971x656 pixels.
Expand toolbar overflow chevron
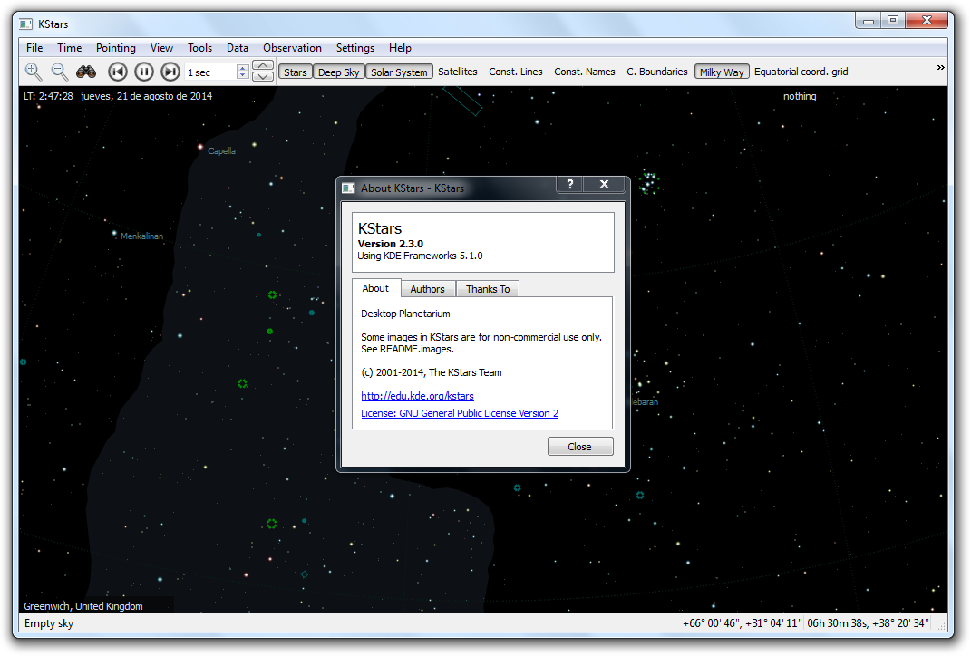[x=941, y=67]
